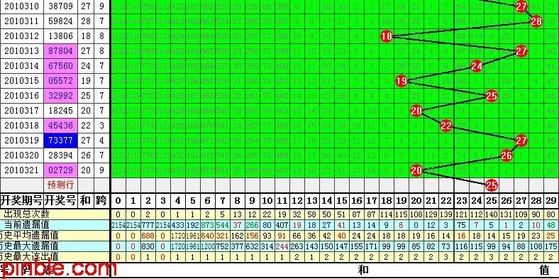Screen dimensions: 559x279
Task: Click value 58 in the 出现总次数 row
Action: [x=312, y=214]
